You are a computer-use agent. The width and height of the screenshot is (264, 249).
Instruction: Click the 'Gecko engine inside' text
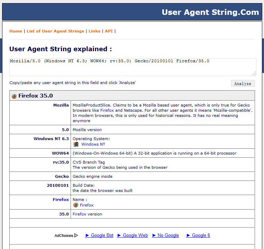(x=93, y=176)
